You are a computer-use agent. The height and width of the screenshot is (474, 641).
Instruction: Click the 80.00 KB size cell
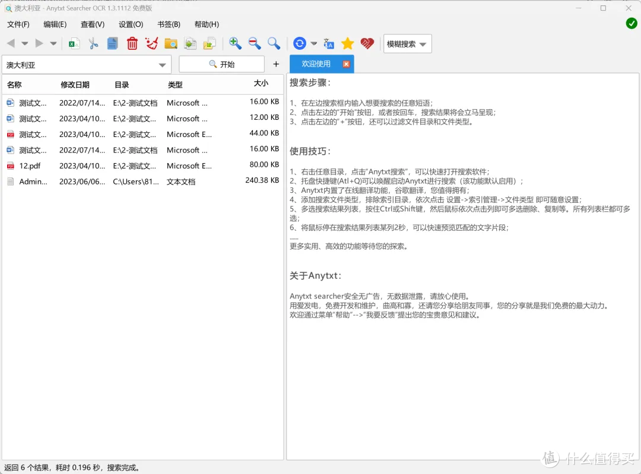tap(264, 164)
